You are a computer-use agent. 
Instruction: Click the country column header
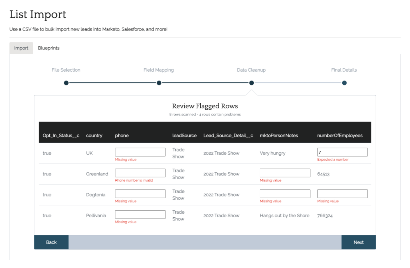coord(94,136)
